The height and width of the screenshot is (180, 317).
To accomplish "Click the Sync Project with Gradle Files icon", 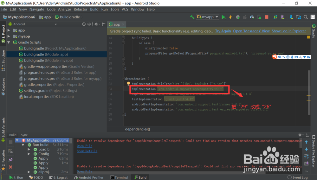I will 275,17.
